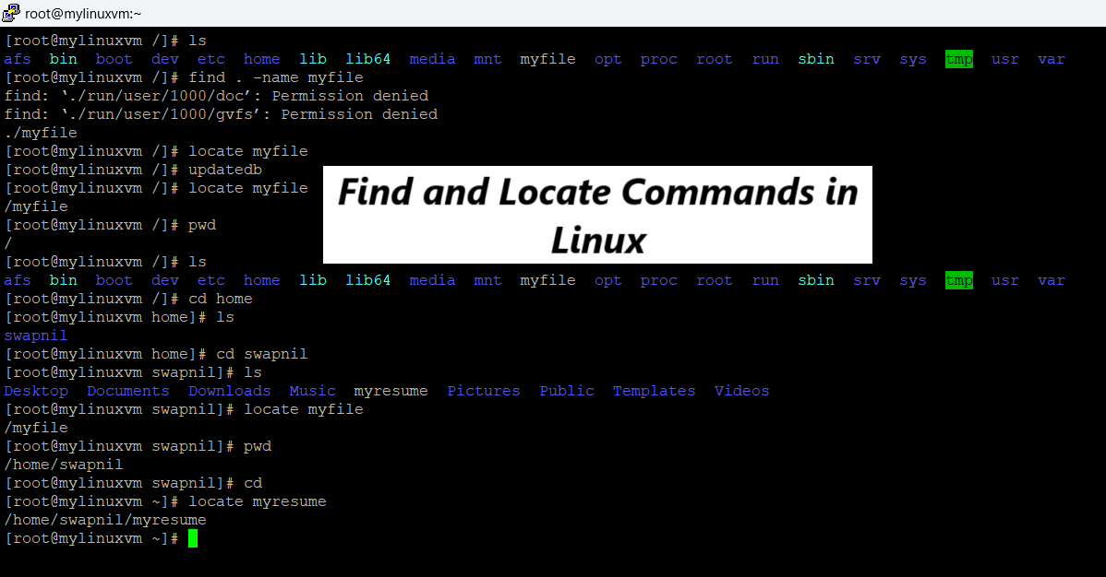Click the './run/user/1000/gvfs' permission denied line
1106x577 pixels.
click(x=221, y=114)
